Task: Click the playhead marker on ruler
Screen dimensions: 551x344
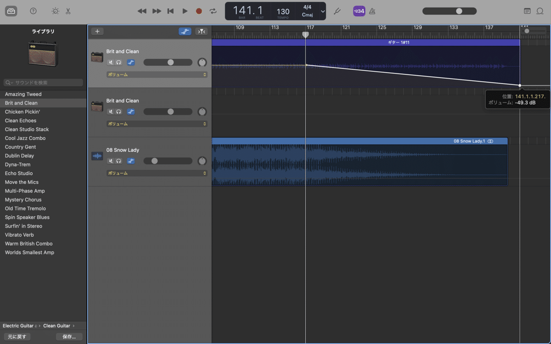Action: [x=305, y=35]
